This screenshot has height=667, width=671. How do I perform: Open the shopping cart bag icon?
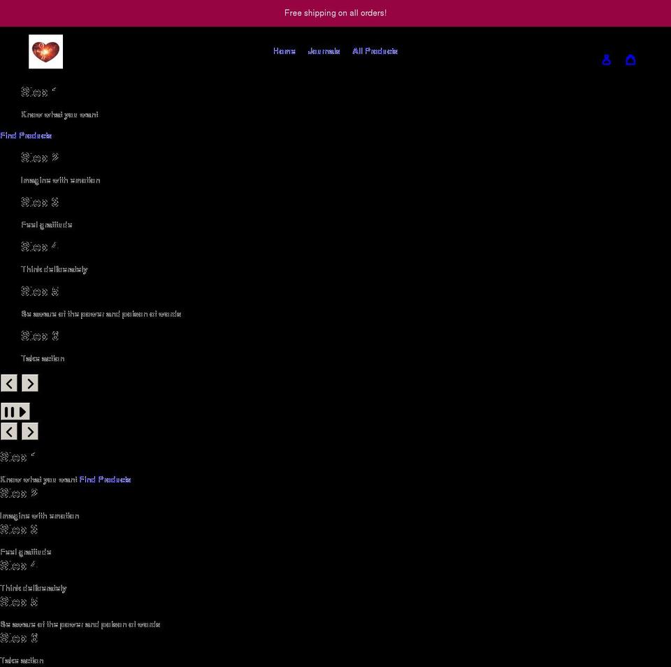tap(631, 59)
